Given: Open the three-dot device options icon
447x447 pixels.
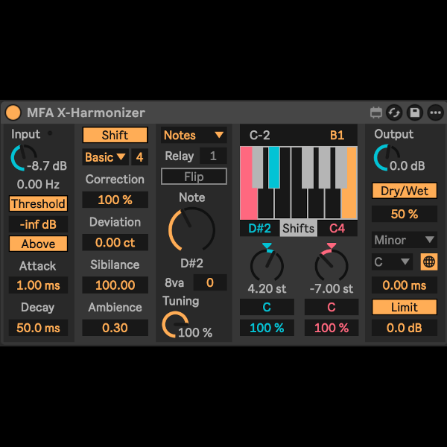Looking at the screenshot, I should 435,112.
